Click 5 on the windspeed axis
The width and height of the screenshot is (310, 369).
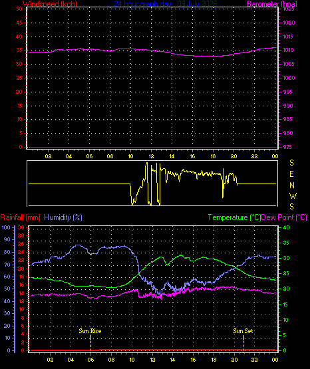click(21, 133)
